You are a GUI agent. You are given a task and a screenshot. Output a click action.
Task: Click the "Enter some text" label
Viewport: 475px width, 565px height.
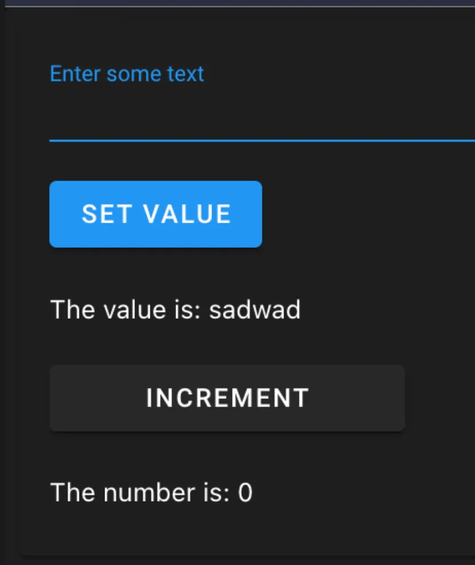coord(127,74)
